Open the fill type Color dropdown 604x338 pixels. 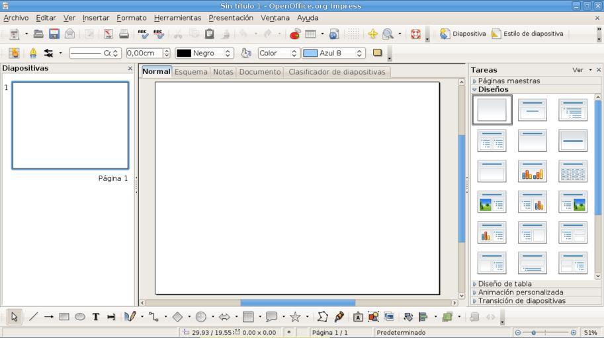pos(279,53)
